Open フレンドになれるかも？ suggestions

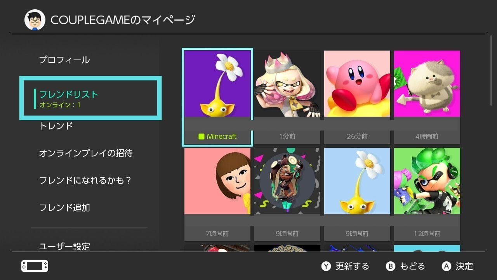click(85, 180)
